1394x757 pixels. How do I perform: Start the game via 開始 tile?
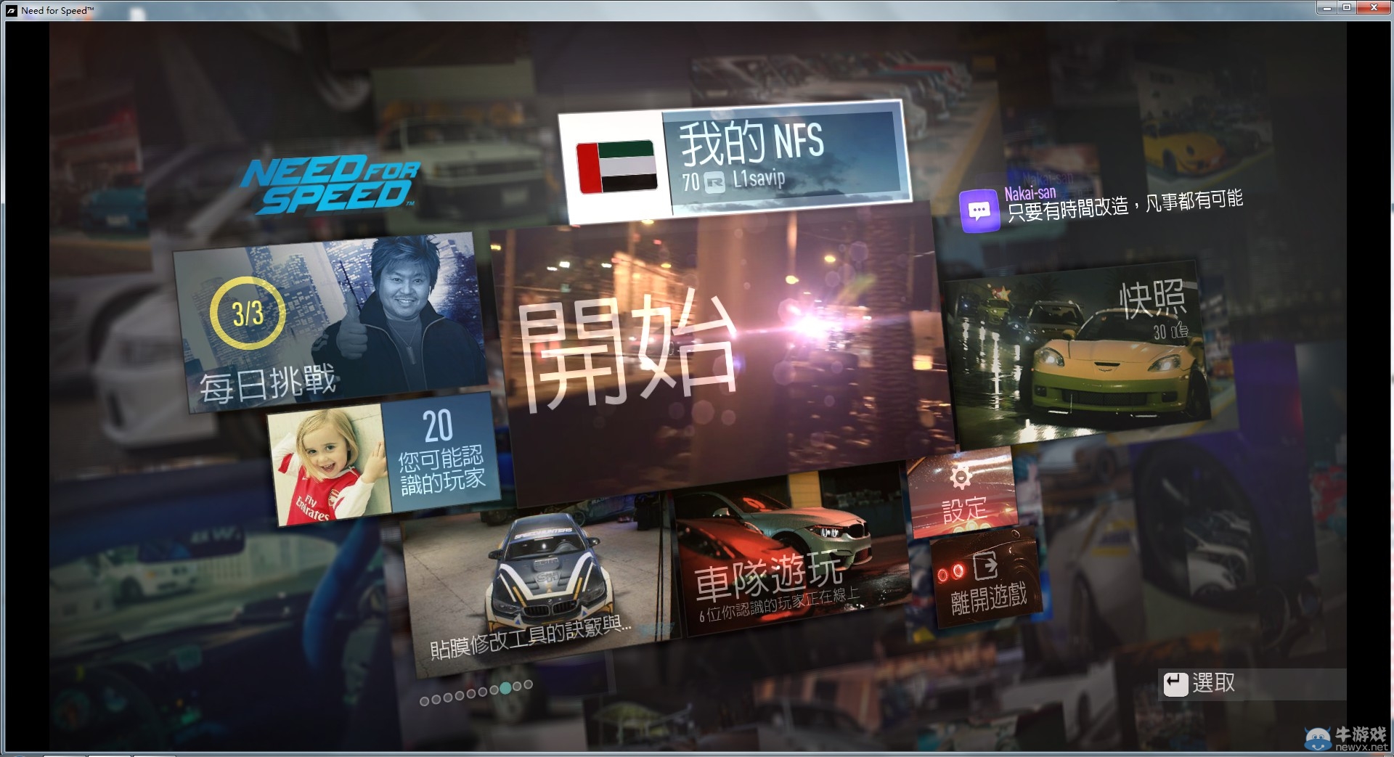tap(719, 356)
